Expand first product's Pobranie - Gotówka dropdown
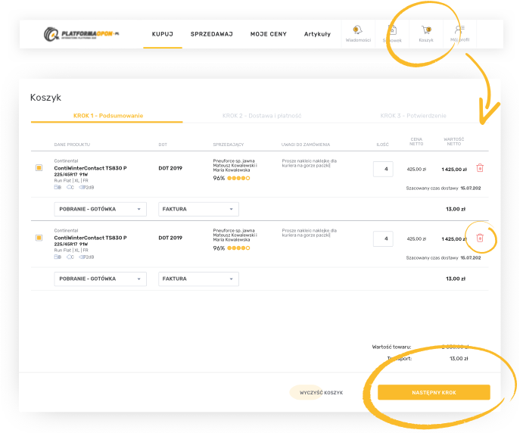 coord(99,209)
